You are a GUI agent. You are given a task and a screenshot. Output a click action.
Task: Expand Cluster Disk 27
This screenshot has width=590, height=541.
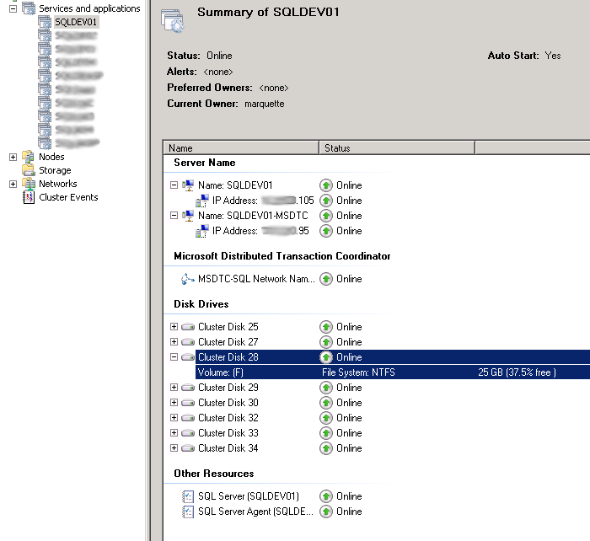(174, 341)
